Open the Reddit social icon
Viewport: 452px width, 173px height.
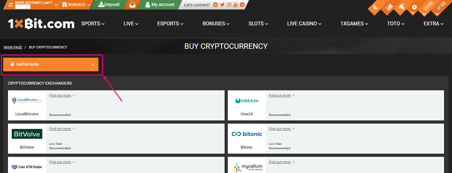(215, 4)
